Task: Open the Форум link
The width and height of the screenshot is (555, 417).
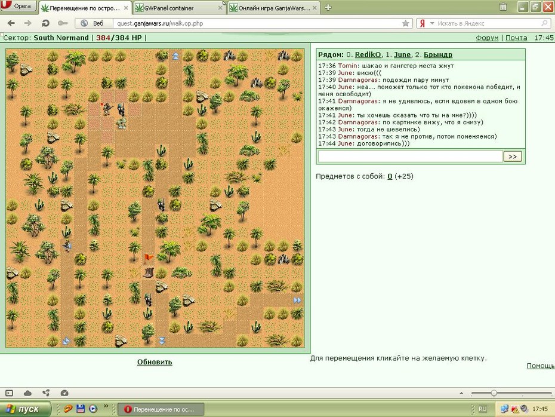Action: (487, 38)
